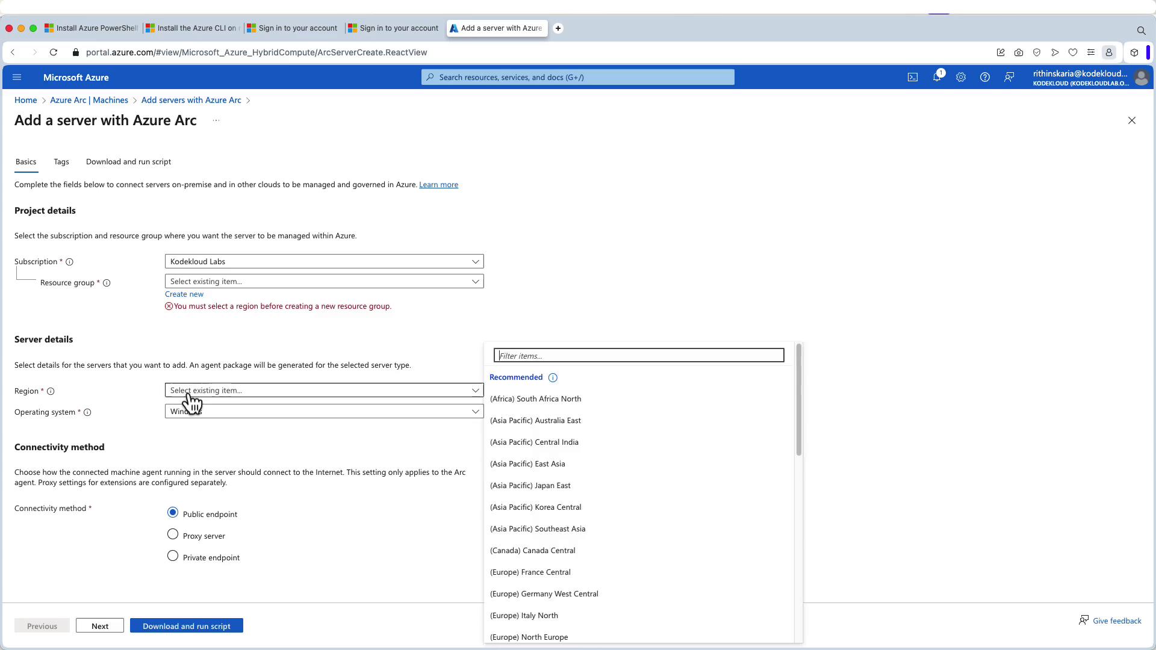Click the region list scrollbar
The width and height of the screenshot is (1156, 650).
pos(798,400)
